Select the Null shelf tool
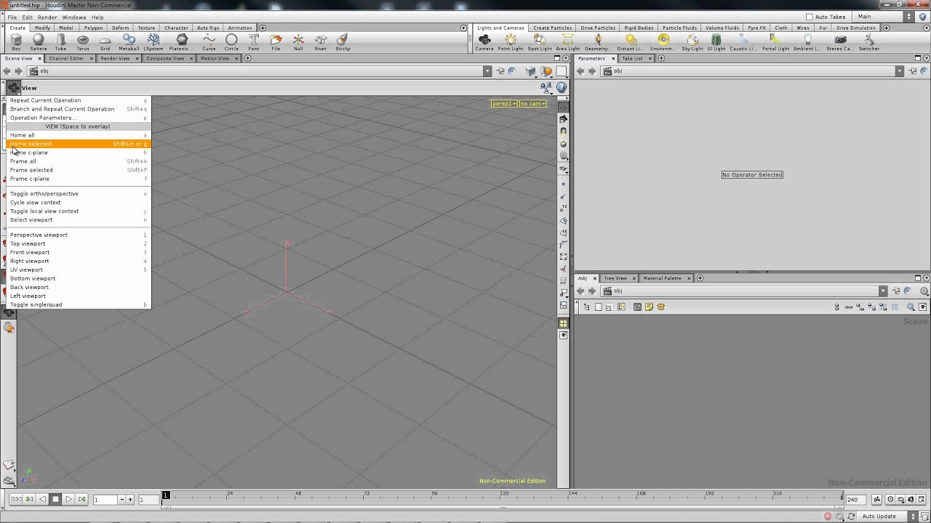 [x=298, y=43]
